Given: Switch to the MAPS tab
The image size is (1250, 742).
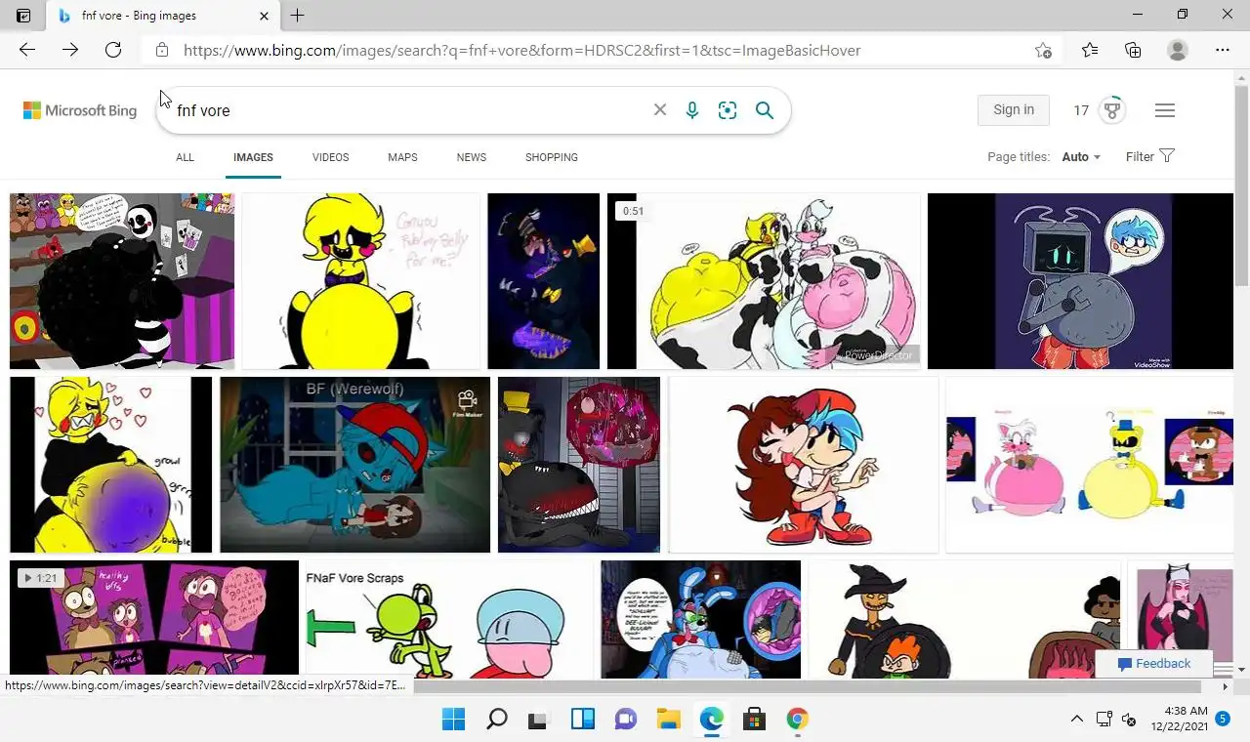Looking at the screenshot, I should pos(402,157).
